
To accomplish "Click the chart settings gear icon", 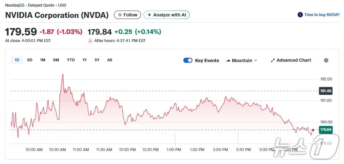I will point(326,60).
